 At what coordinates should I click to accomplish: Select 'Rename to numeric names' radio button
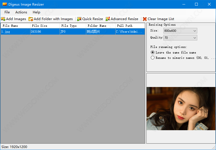[152, 58]
